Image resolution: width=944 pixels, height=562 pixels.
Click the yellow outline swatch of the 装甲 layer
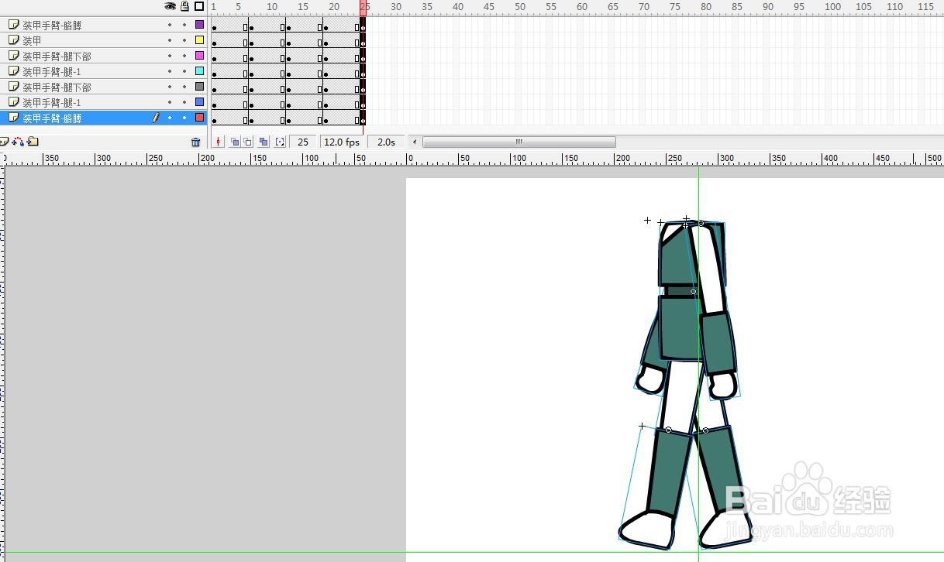(199, 40)
